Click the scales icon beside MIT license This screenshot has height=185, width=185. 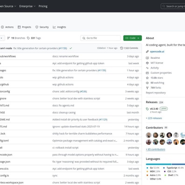pos(147,63)
